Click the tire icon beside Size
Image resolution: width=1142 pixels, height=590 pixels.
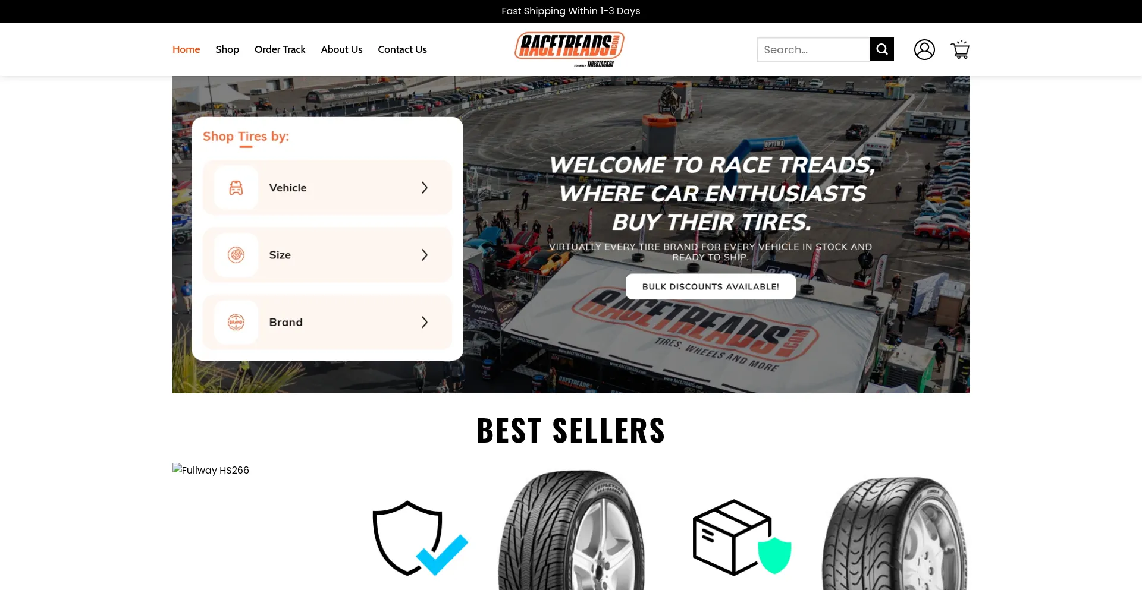pyautogui.click(x=236, y=255)
